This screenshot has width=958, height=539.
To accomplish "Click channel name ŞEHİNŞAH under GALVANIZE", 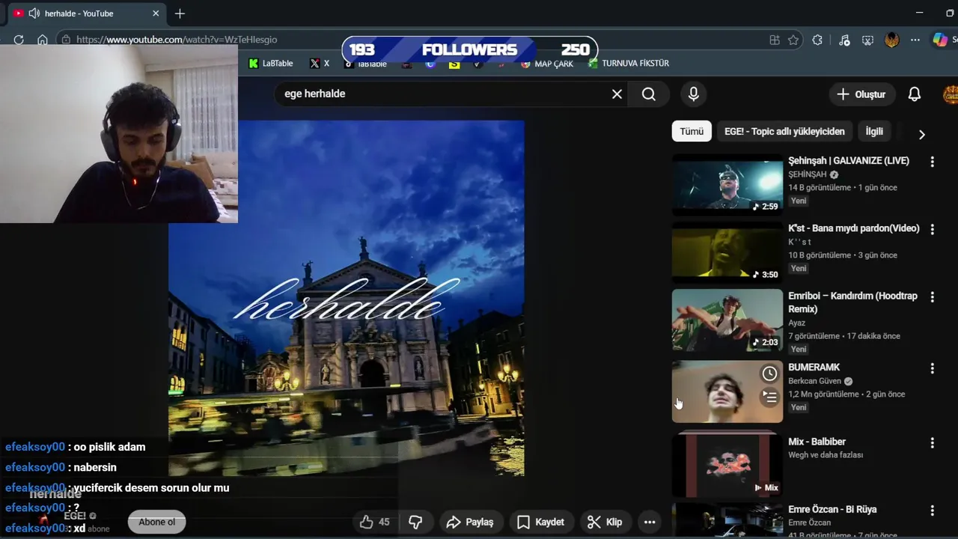I will (x=808, y=174).
